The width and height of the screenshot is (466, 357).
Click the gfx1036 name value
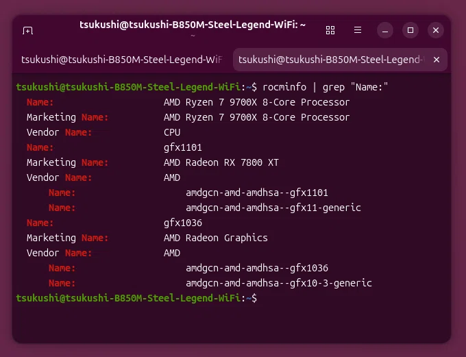pyautogui.click(x=183, y=223)
